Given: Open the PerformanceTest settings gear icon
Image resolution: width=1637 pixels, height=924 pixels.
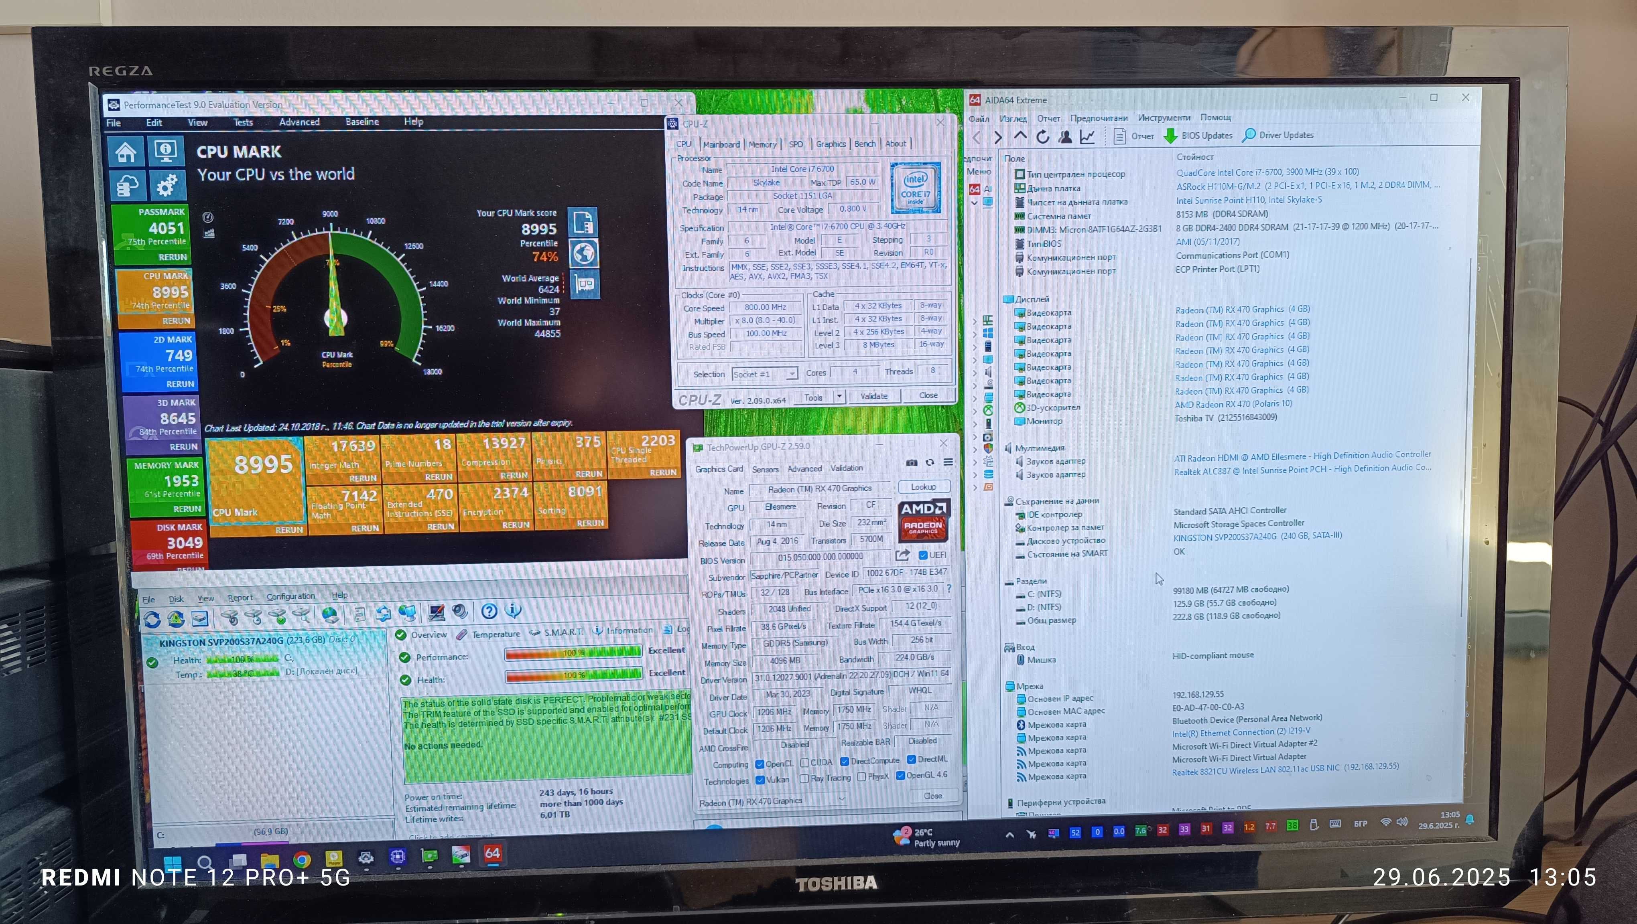Looking at the screenshot, I should click(167, 185).
